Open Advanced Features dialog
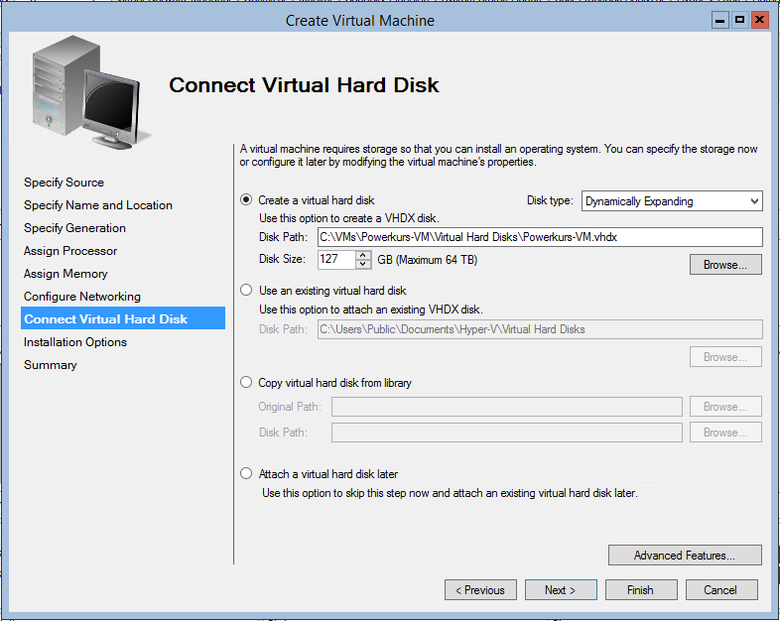 click(685, 555)
